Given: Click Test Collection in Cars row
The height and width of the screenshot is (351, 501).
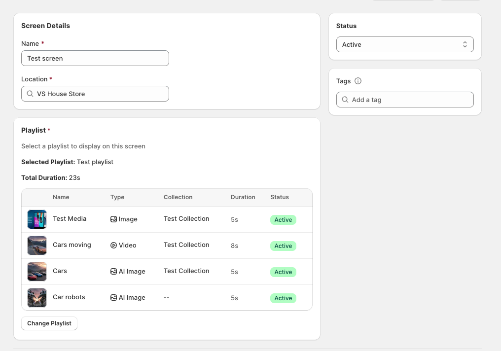Looking at the screenshot, I should [186, 271].
